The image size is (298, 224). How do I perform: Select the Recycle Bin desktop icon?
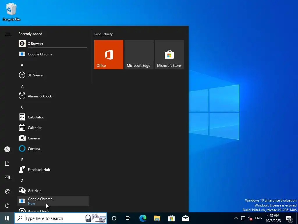click(x=11, y=12)
